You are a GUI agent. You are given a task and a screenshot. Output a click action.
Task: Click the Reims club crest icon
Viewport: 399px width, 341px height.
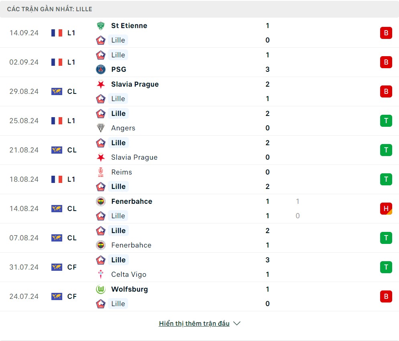click(x=100, y=172)
